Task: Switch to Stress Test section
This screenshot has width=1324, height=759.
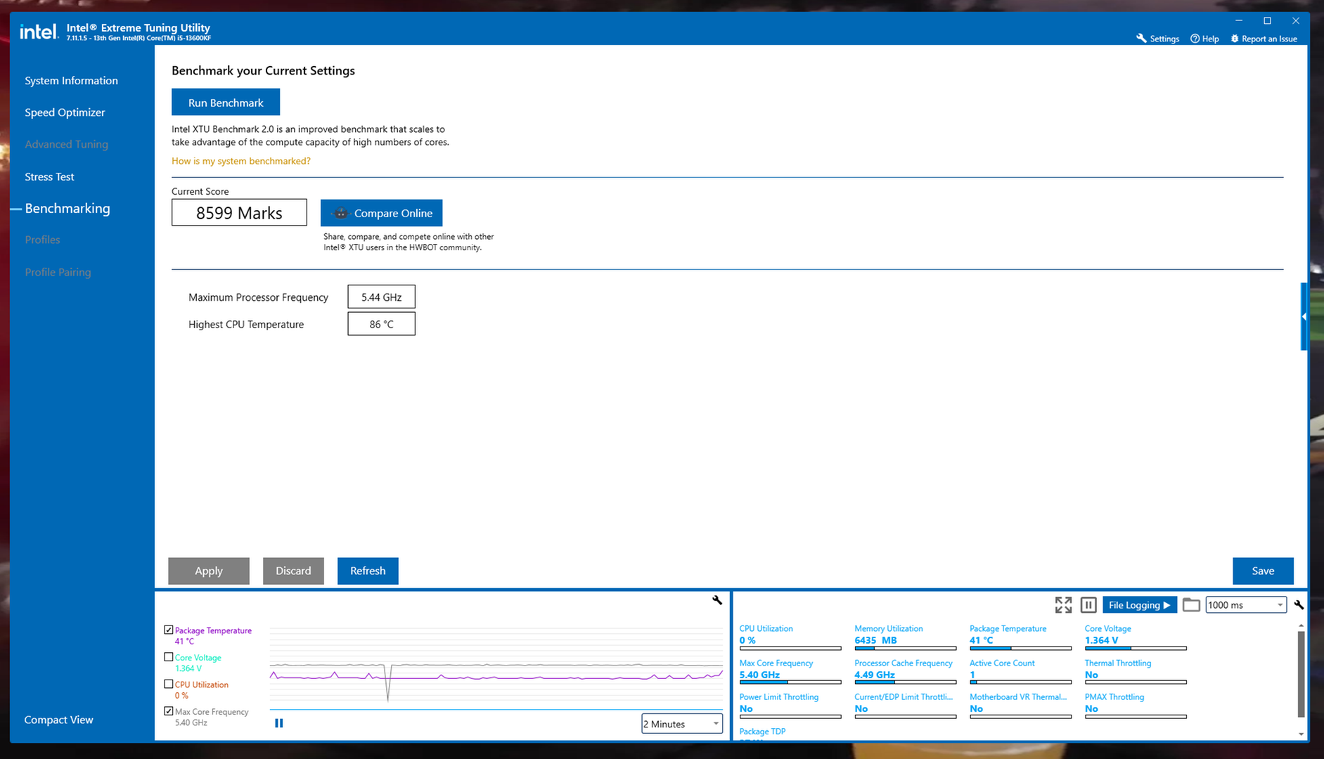Action: 49,176
